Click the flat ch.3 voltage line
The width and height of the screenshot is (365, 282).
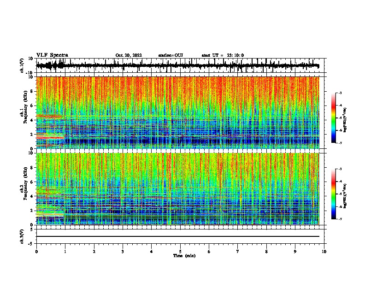click(178, 236)
